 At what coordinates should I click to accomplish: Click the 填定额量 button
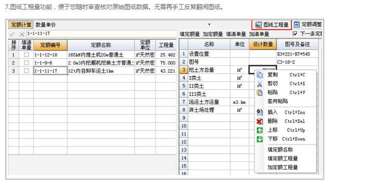click(x=190, y=34)
